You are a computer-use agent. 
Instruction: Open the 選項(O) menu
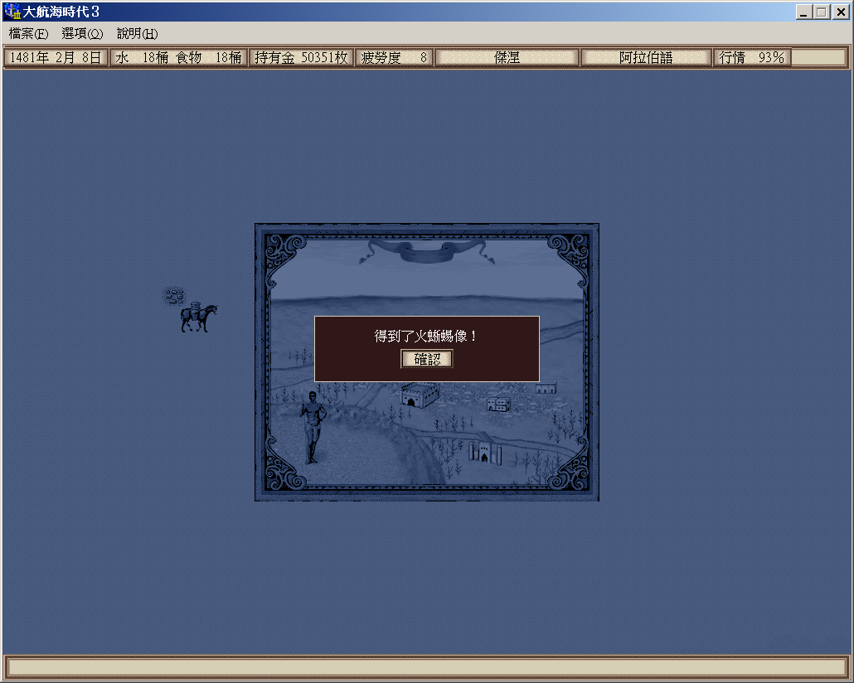[82, 34]
